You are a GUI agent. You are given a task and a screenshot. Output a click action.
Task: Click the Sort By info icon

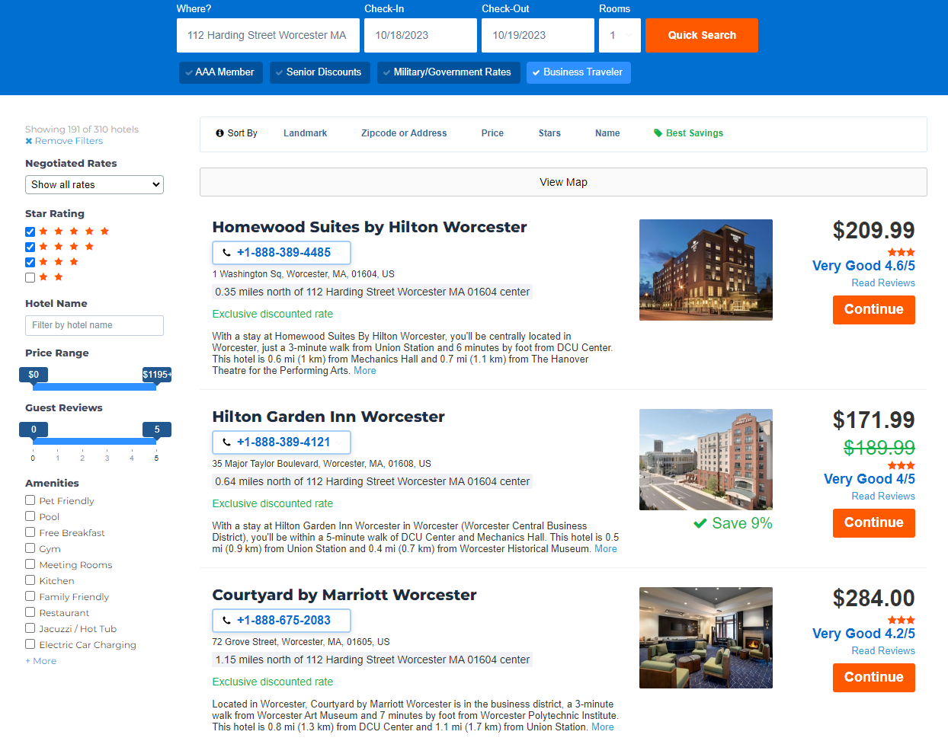[219, 133]
